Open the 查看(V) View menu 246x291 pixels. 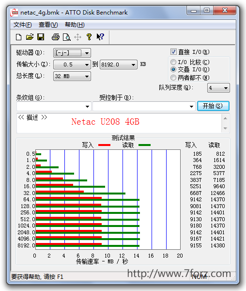[x=48, y=25]
